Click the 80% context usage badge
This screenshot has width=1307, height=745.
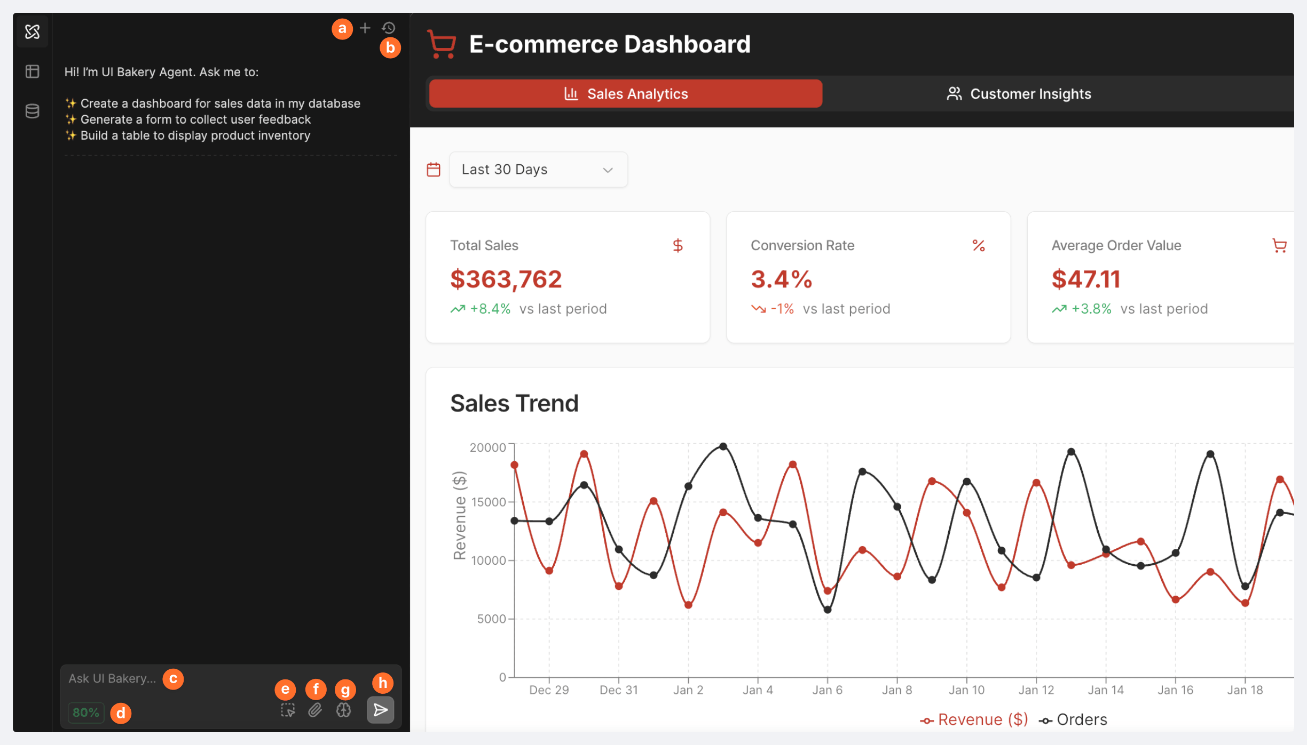[85, 712]
